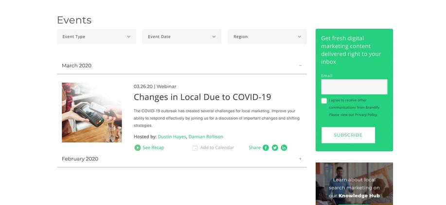This screenshot has height=205, width=446.
Task: Click the See Recap play icon
Action: pos(138,148)
